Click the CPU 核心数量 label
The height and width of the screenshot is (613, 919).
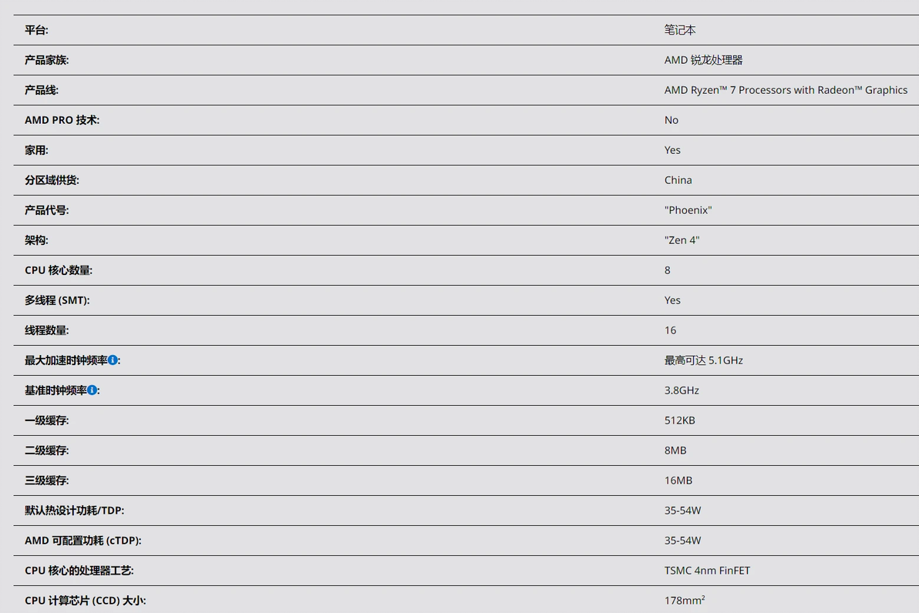59,270
